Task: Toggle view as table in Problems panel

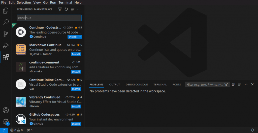Action: (x=240, y=84)
